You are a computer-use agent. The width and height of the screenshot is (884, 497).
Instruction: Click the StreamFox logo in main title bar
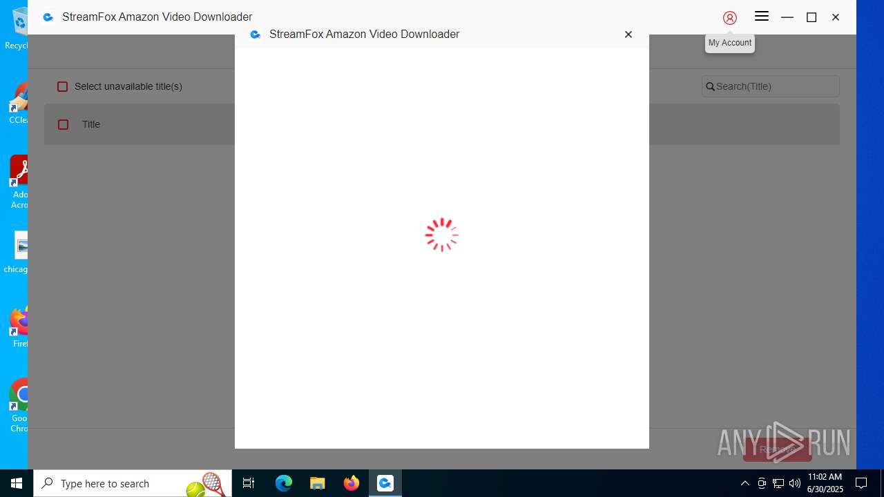(x=48, y=17)
